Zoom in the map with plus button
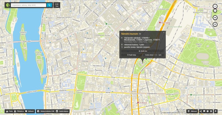 [x=215, y=6]
